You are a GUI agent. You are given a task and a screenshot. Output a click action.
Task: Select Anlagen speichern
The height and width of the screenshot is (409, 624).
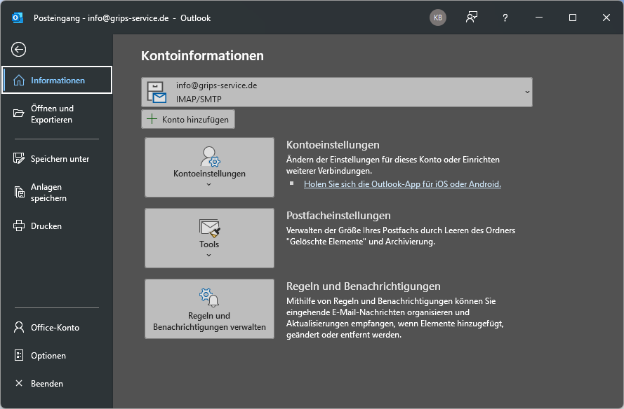[x=57, y=193]
